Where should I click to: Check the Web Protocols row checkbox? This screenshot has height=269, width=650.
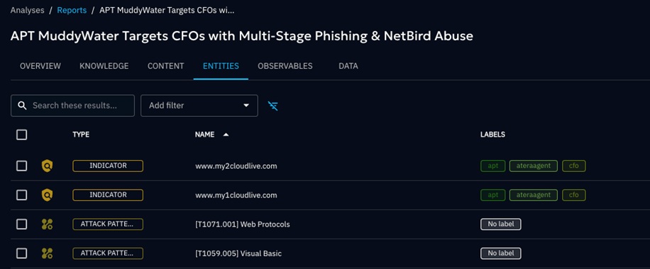point(21,224)
